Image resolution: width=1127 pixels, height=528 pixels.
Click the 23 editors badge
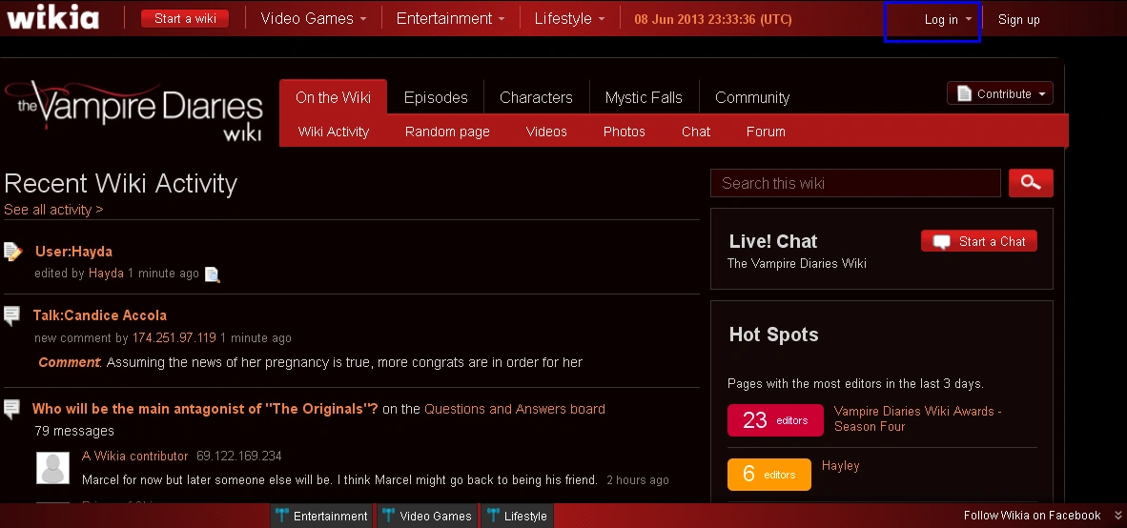click(x=775, y=420)
